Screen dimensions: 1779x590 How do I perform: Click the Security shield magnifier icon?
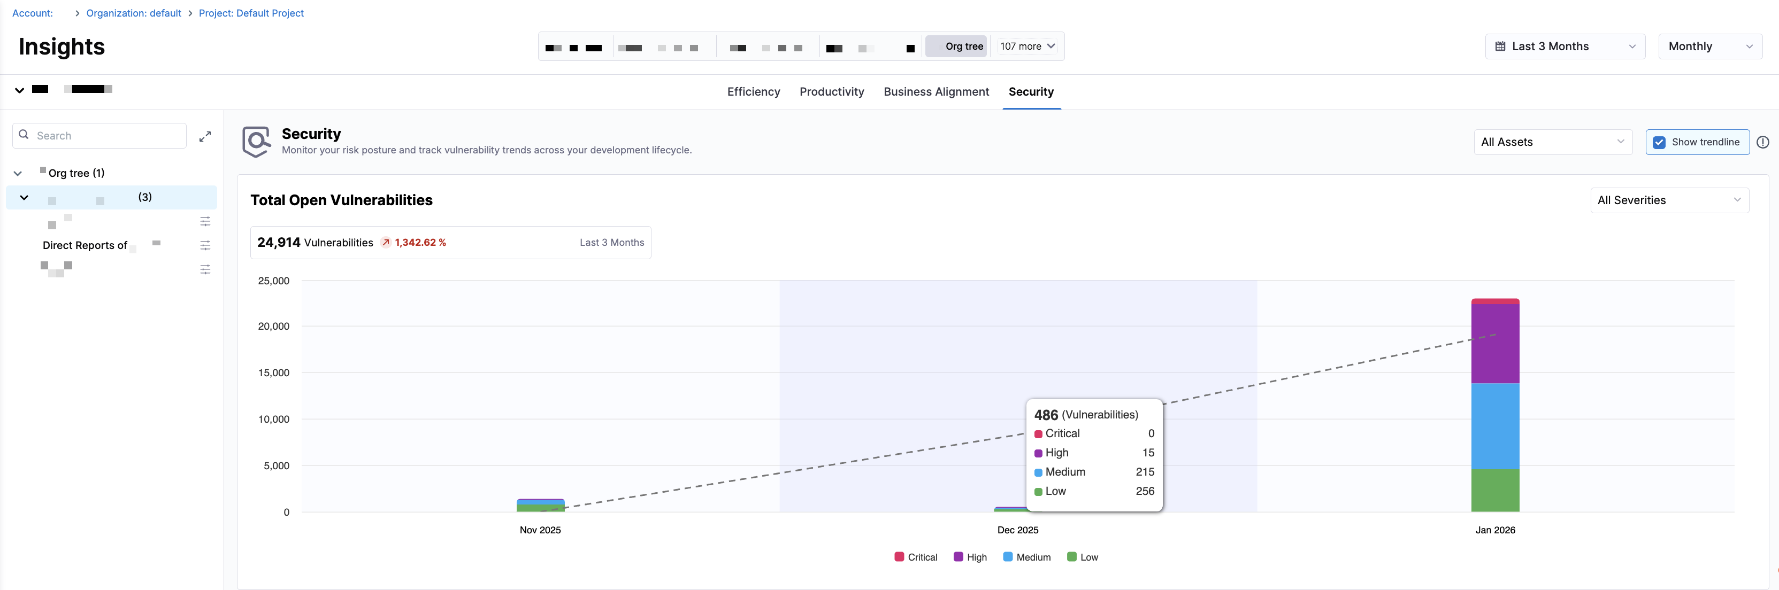(256, 142)
